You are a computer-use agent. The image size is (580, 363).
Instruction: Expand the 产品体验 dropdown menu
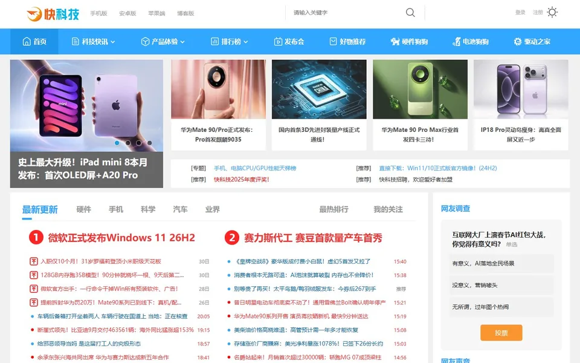click(x=163, y=42)
